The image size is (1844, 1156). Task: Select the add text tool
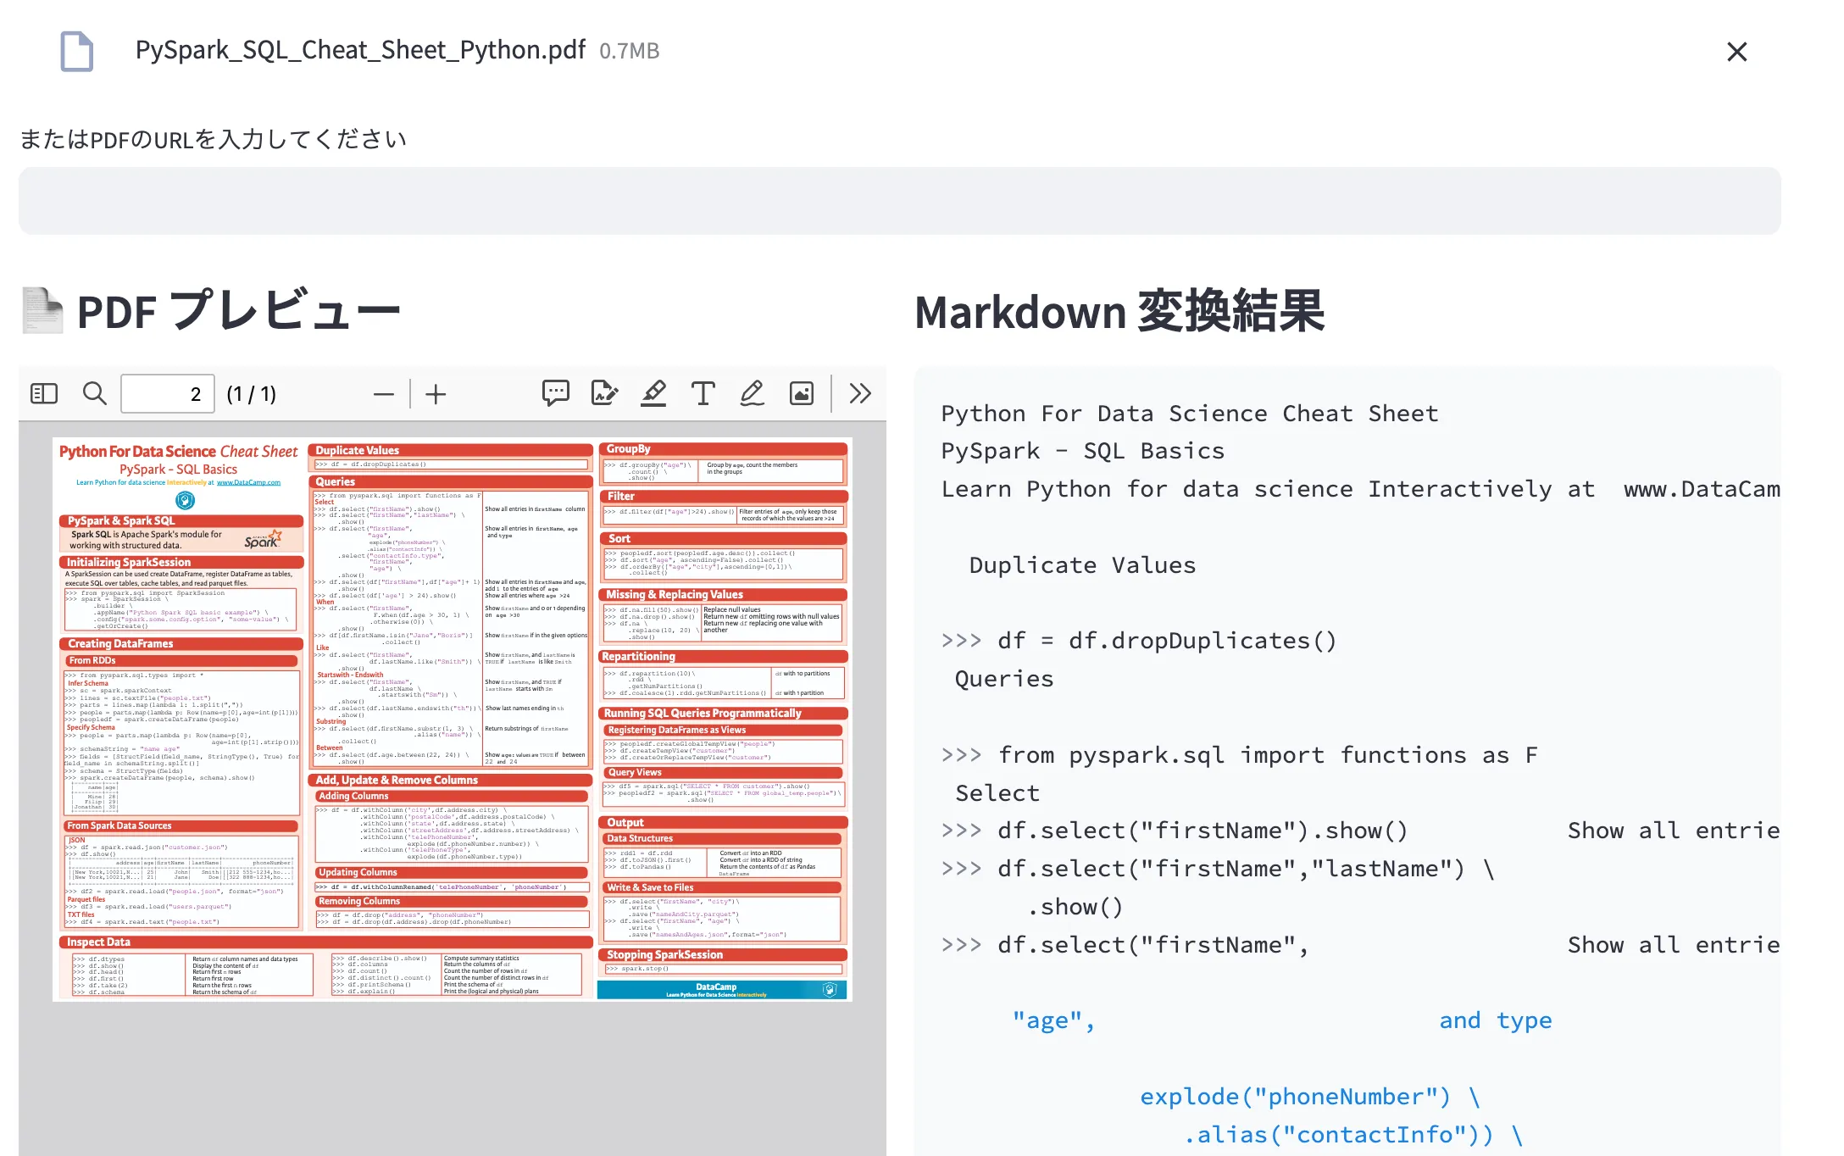click(x=703, y=393)
